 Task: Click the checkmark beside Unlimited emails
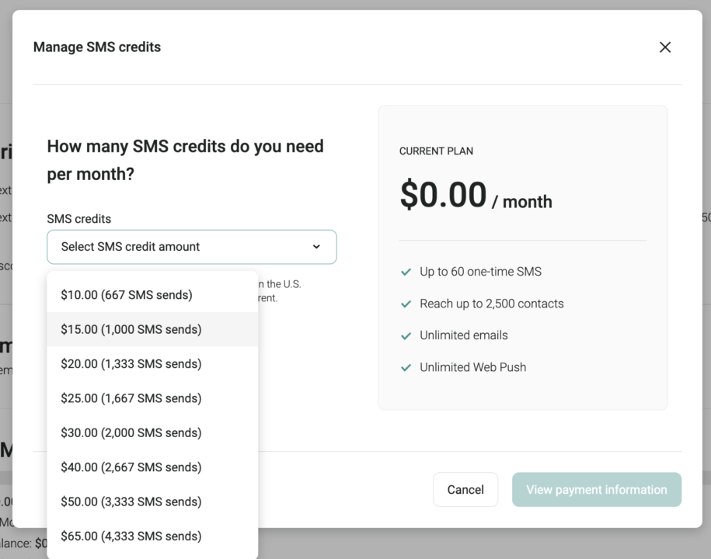pos(406,335)
